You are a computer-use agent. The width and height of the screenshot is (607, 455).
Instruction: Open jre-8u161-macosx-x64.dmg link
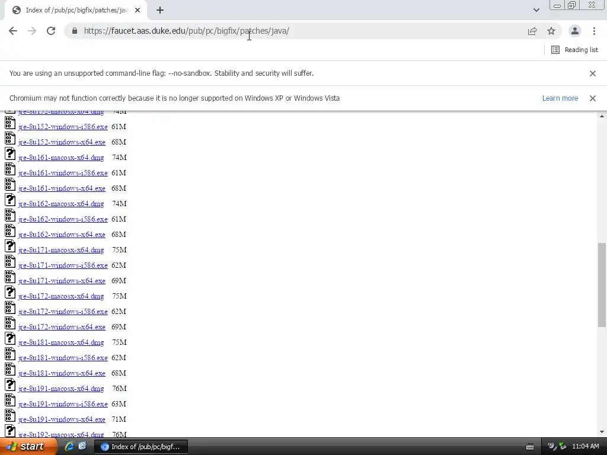(x=61, y=158)
